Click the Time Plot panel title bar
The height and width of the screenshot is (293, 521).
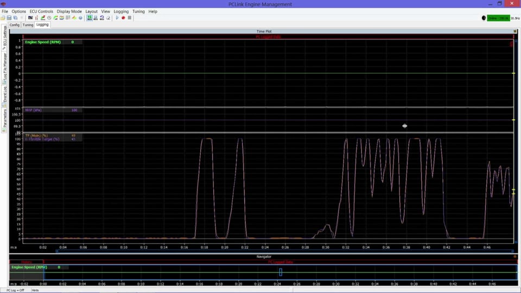[x=264, y=31]
